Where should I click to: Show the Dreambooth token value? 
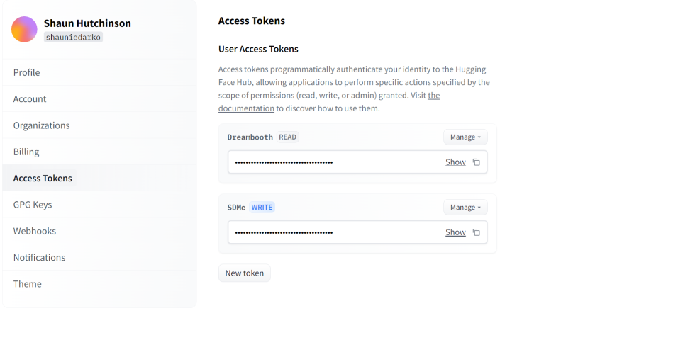coord(455,162)
